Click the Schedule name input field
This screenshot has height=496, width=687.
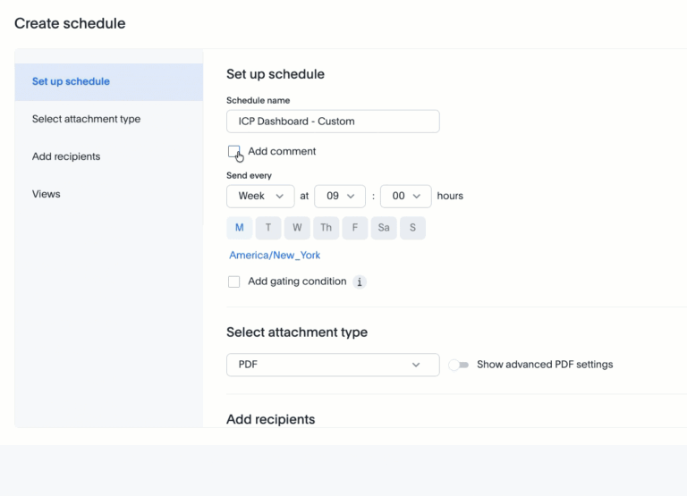coord(333,122)
